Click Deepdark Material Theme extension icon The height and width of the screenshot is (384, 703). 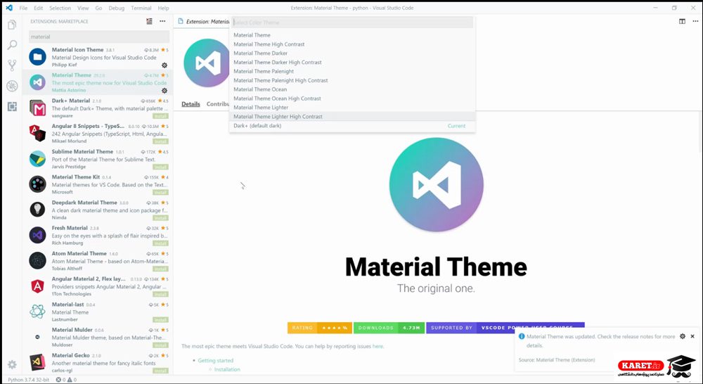pyautogui.click(x=38, y=210)
